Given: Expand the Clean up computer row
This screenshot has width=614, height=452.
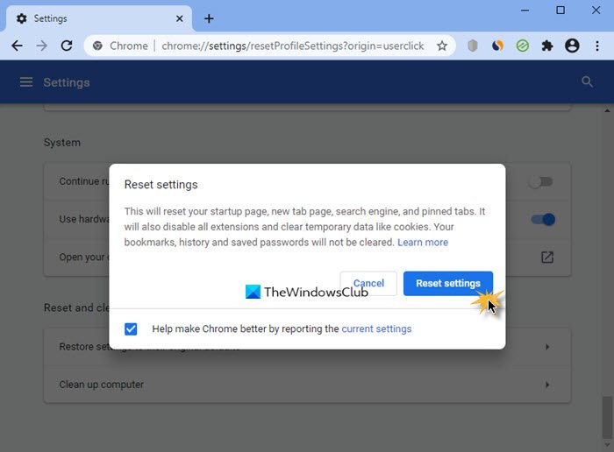Looking at the screenshot, I should pos(546,385).
